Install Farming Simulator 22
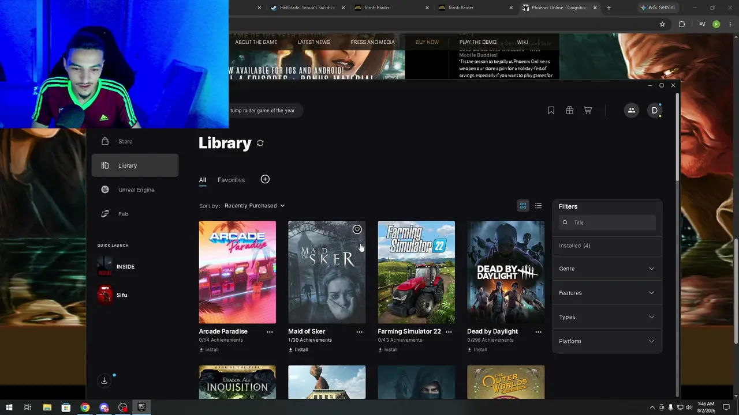 388,350
